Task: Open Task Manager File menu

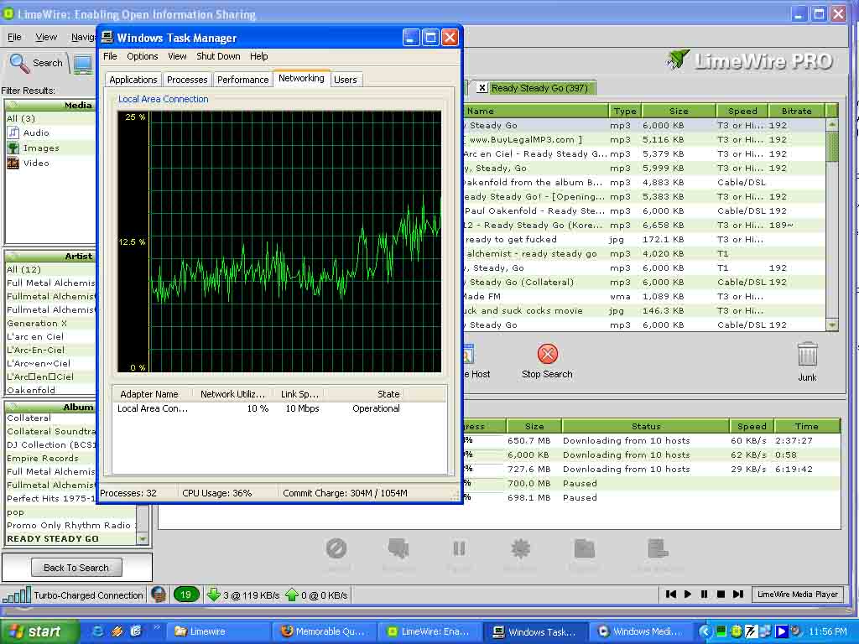Action: tap(110, 56)
